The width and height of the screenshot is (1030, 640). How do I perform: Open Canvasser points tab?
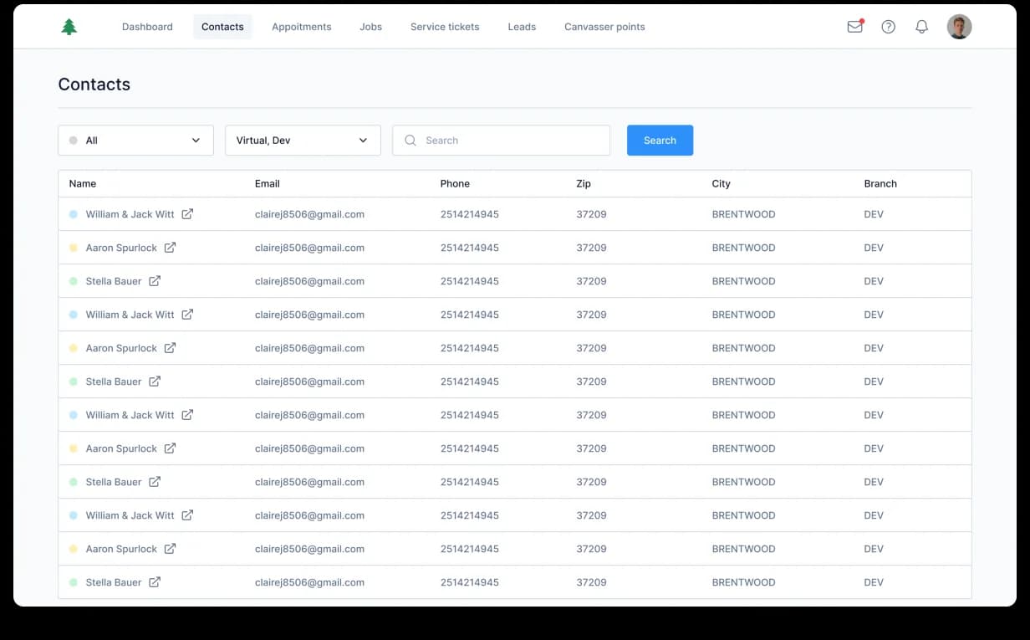(x=604, y=27)
